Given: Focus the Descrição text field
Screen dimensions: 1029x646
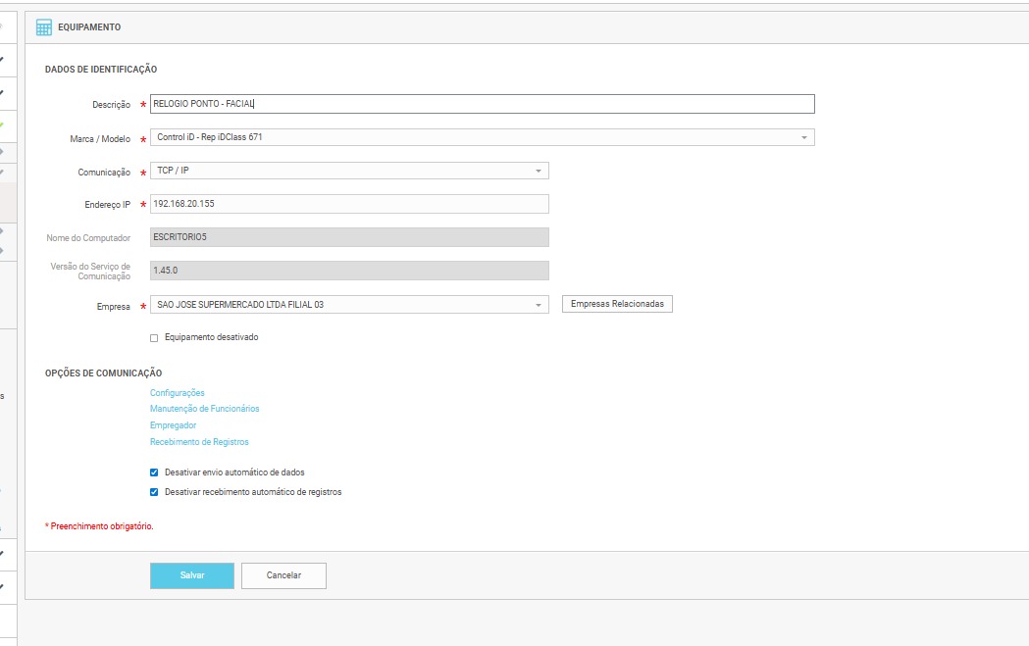Looking at the screenshot, I should point(482,104).
